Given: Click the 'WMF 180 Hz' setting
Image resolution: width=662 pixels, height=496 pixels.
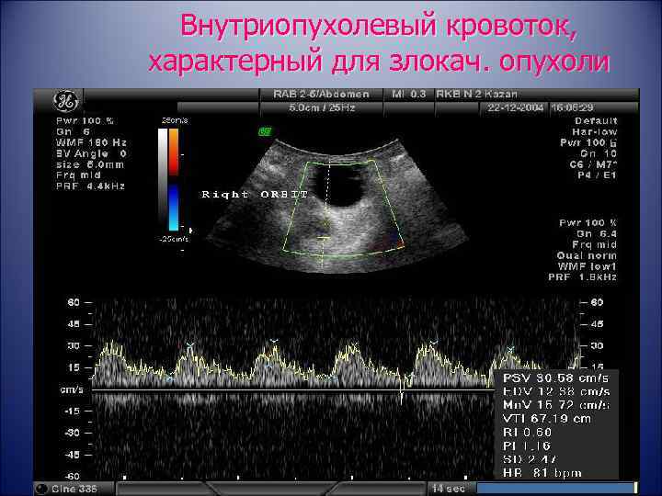Looking at the screenshot, I should coord(91,142).
